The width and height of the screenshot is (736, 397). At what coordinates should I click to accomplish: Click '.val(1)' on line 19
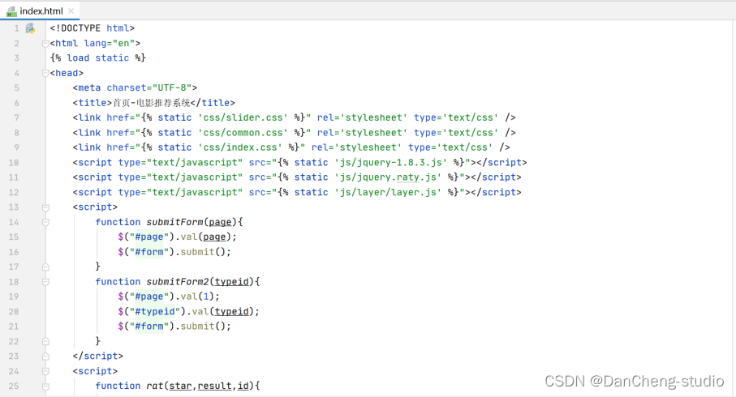coord(194,297)
